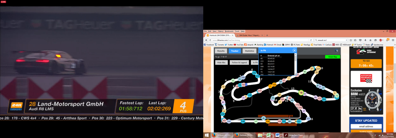The height and width of the screenshot is (138, 396).
Task: Open the File menu
Action: coord(205,31)
